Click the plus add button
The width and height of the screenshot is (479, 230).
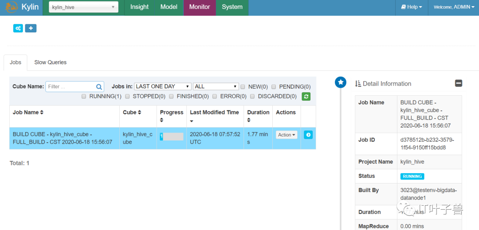click(x=31, y=28)
